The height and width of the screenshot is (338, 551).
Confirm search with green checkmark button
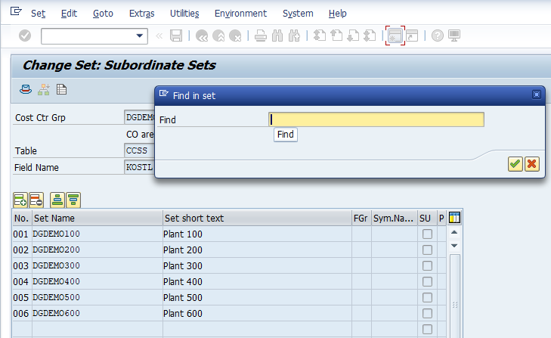(x=515, y=163)
